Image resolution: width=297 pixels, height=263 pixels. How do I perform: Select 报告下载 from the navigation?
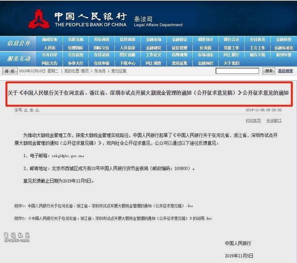(257, 55)
